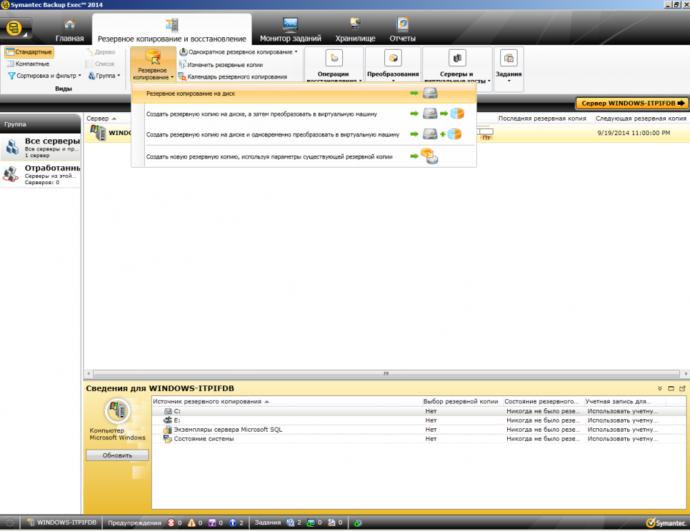The image size is (690, 531).
Task: Open the Отчеты tab
Action: pyautogui.click(x=402, y=30)
